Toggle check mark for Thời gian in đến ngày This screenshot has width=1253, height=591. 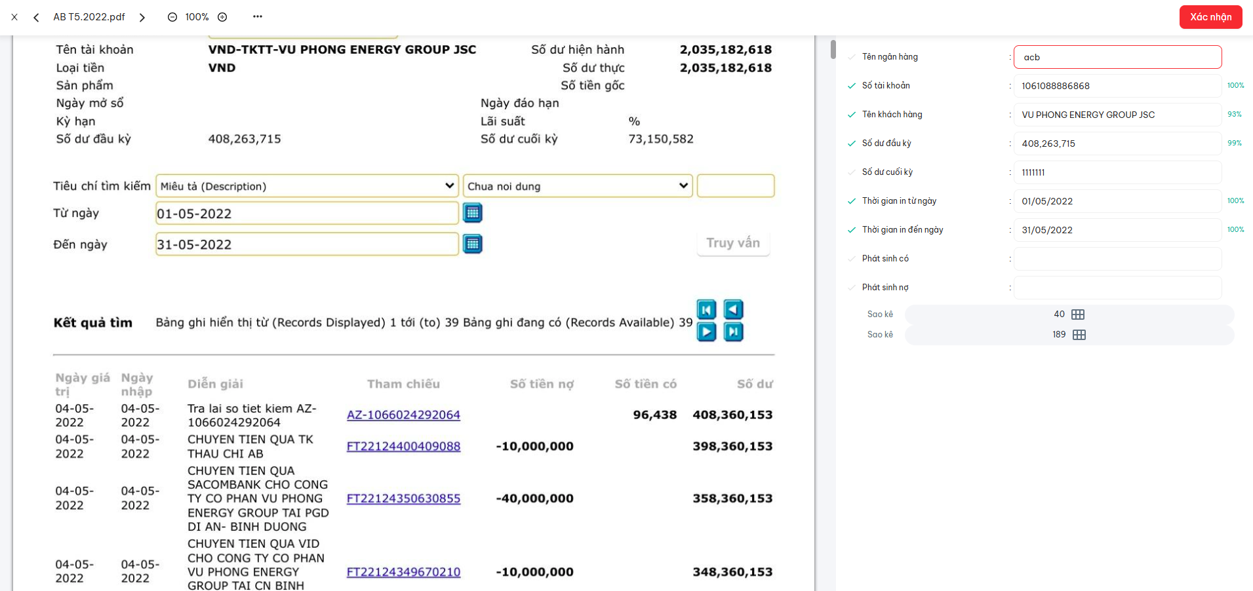[x=851, y=230]
